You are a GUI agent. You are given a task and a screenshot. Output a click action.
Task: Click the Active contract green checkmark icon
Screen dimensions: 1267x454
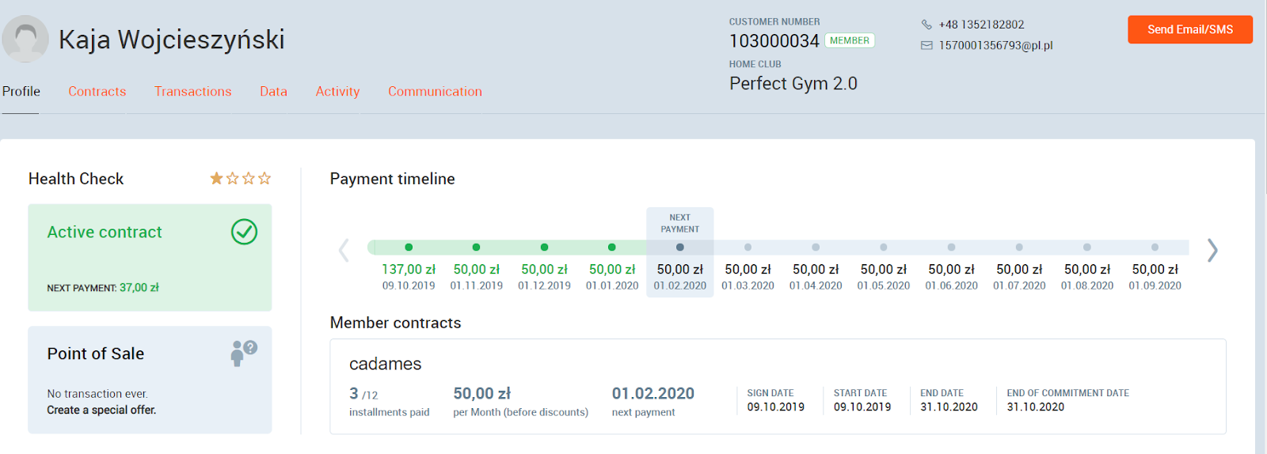click(244, 232)
